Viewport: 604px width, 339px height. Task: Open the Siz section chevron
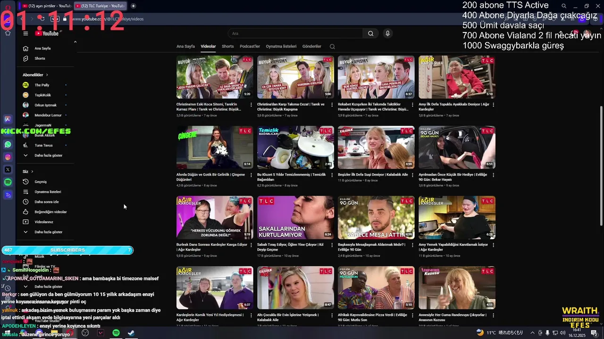(32, 171)
